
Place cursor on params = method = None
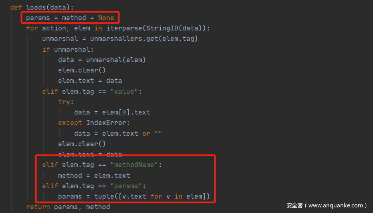coord(70,18)
